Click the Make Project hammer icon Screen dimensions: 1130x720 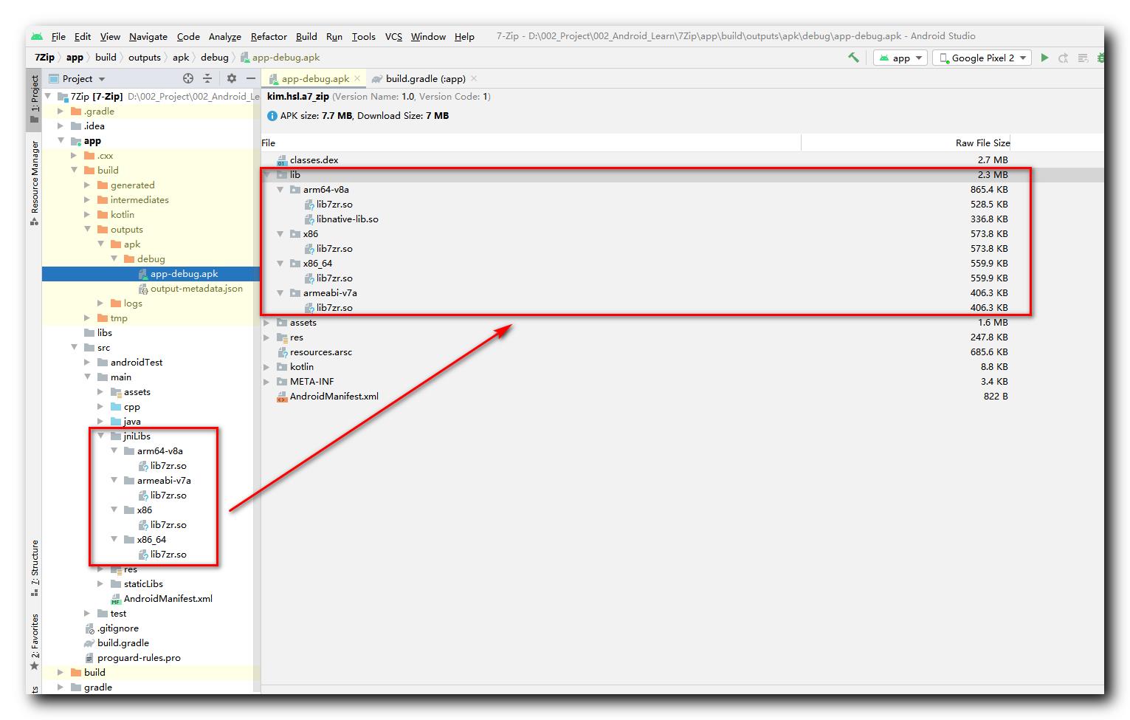pyautogui.click(x=853, y=58)
